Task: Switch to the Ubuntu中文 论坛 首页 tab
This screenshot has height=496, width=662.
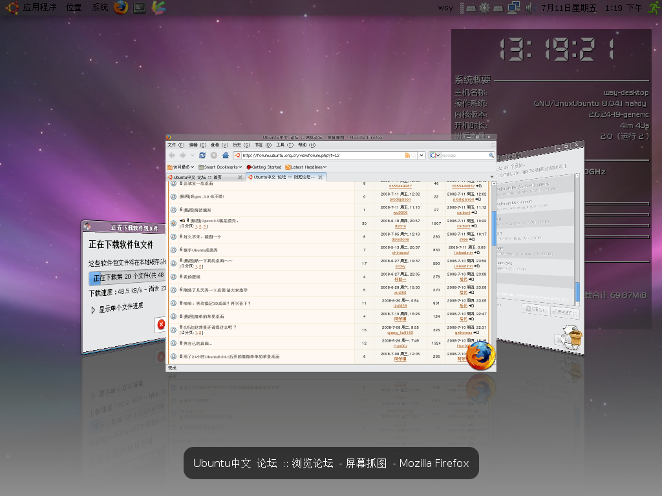Action: tap(206, 177)
